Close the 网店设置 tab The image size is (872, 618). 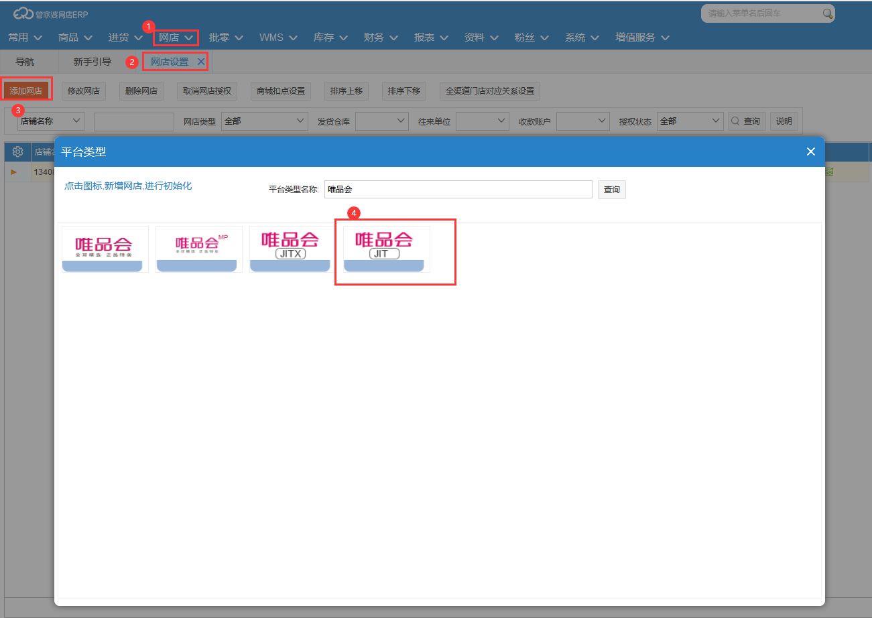(x=200, y=62)
